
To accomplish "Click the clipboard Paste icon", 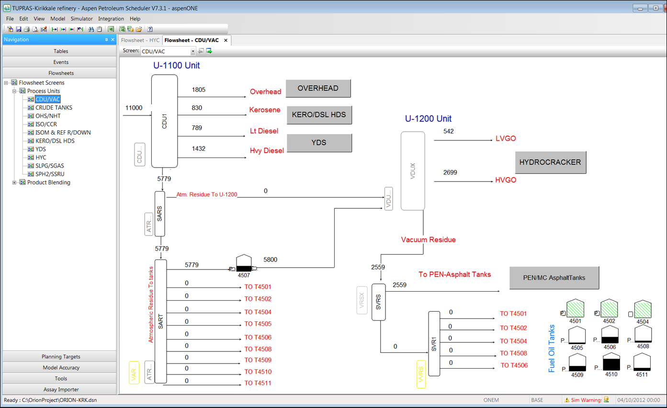I will click(x=99, y=29).
